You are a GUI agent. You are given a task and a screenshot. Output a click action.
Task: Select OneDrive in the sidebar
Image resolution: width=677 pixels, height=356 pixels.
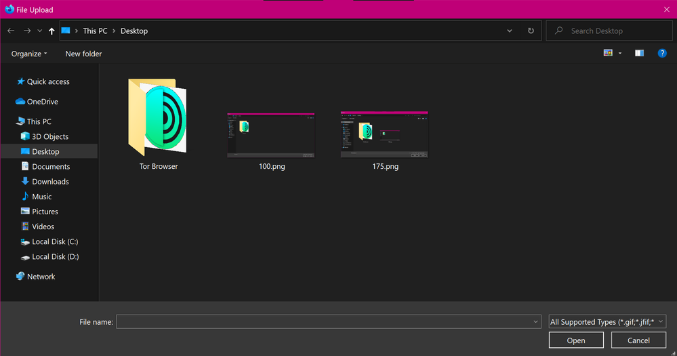point(42,102)
